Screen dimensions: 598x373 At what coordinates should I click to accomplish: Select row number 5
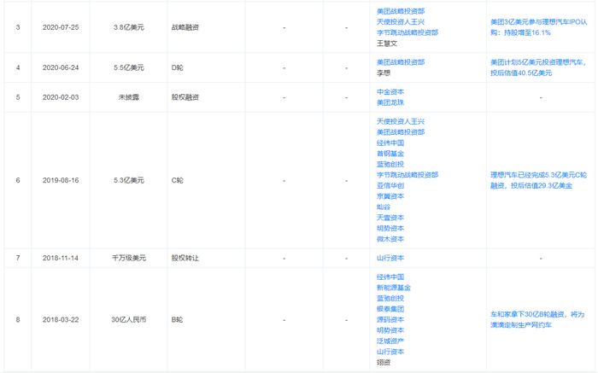[x=18, y=97]
